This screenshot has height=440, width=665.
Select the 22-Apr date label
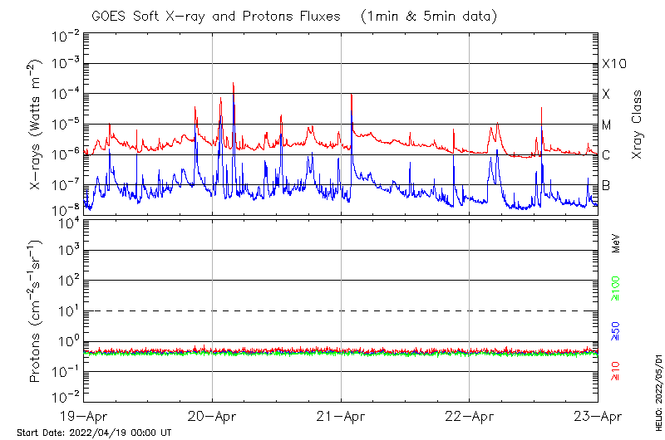point(469,417)
